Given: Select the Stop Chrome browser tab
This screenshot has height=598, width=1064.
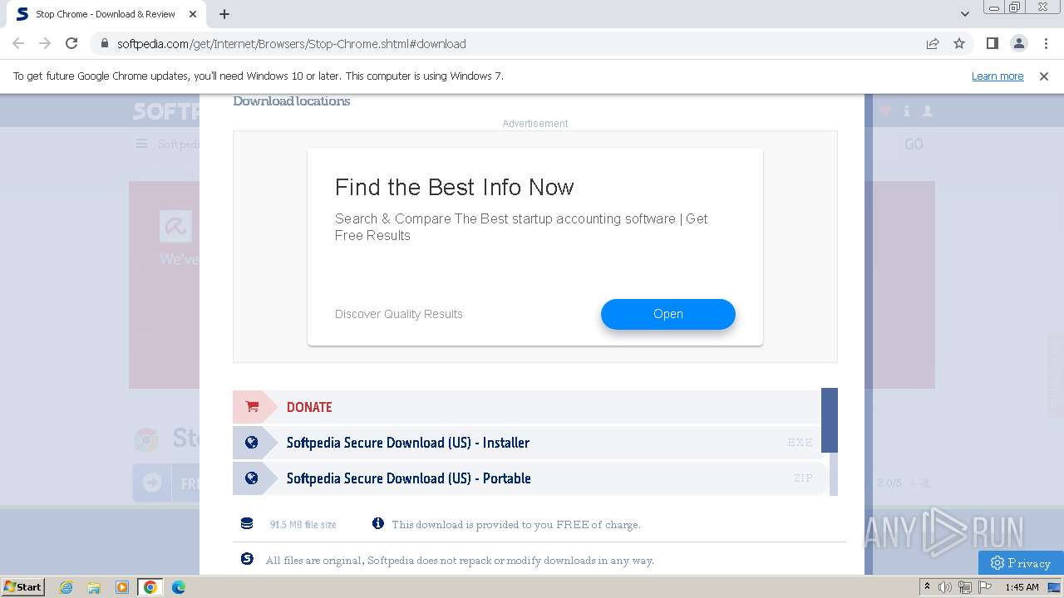Looking at the screenshot, I should (105, 14).
